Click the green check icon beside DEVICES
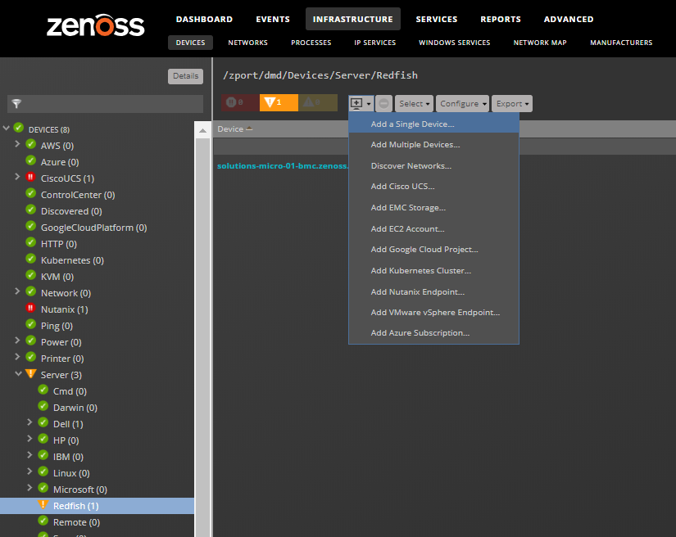The width and height of the screenshot is (676, 537). coord(18,128)
